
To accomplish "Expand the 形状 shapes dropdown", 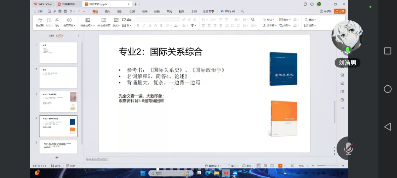I will click(269, 20).
